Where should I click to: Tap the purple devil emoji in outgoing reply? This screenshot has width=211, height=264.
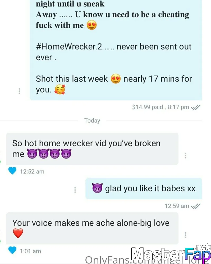[97, 188]
